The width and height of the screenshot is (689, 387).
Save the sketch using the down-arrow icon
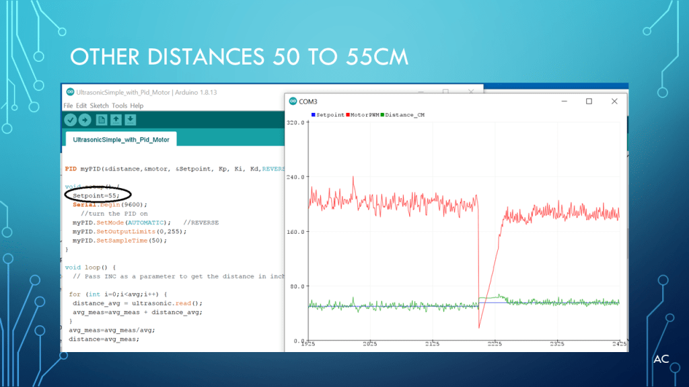[131, 120]
